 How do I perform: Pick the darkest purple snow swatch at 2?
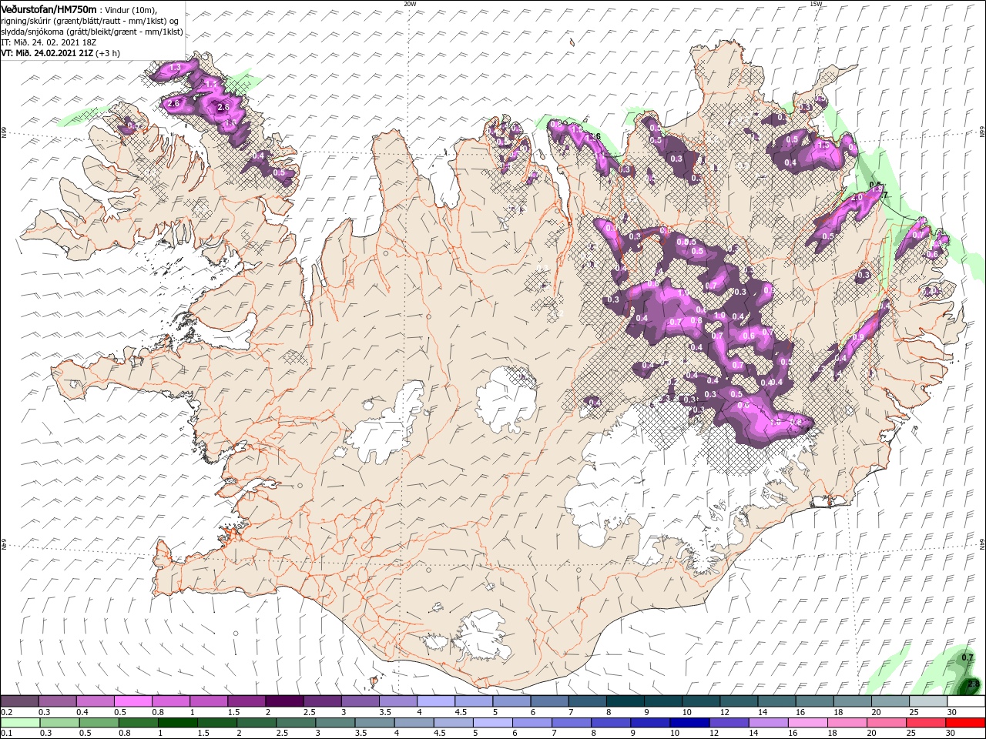click(x=283, y=701)
